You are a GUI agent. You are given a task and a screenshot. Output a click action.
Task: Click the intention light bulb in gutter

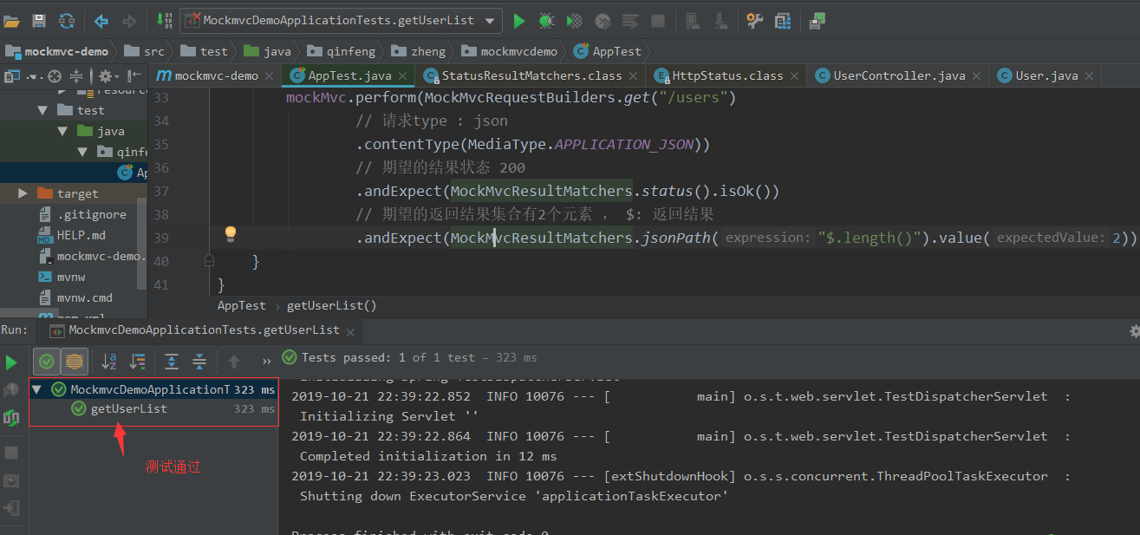(x=231, y=233)
